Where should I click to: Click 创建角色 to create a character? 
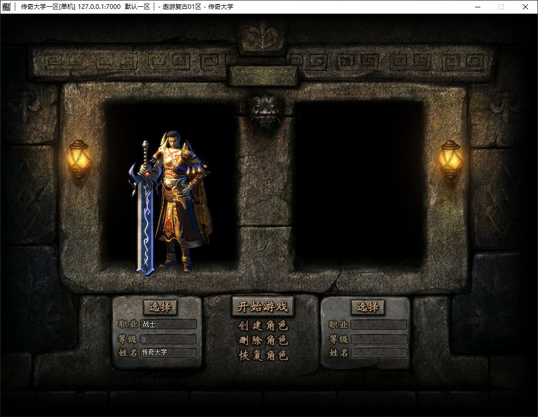263,325
